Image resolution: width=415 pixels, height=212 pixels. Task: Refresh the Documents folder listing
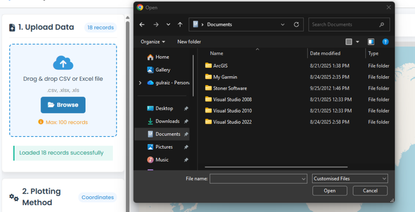coord(296,25)
